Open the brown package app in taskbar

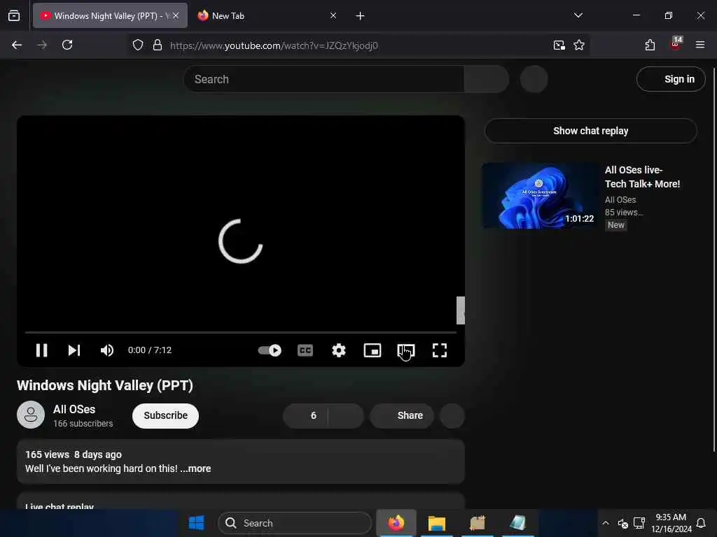click(x=478, y=523)
